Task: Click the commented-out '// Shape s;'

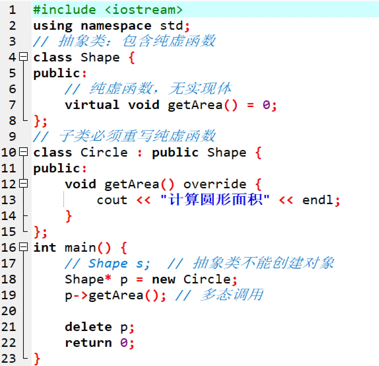Action: click(x=107, y=263)
